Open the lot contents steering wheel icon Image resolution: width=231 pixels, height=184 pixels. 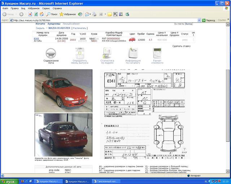[51, 53]
